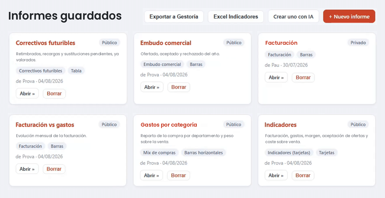Delete Gastos por categoría with Borrar
Screen dimensions: 385x198
coord(178,175)
